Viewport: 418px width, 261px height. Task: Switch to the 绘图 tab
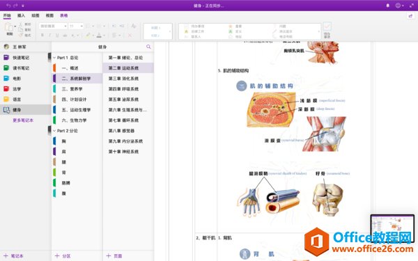point(36,16)
